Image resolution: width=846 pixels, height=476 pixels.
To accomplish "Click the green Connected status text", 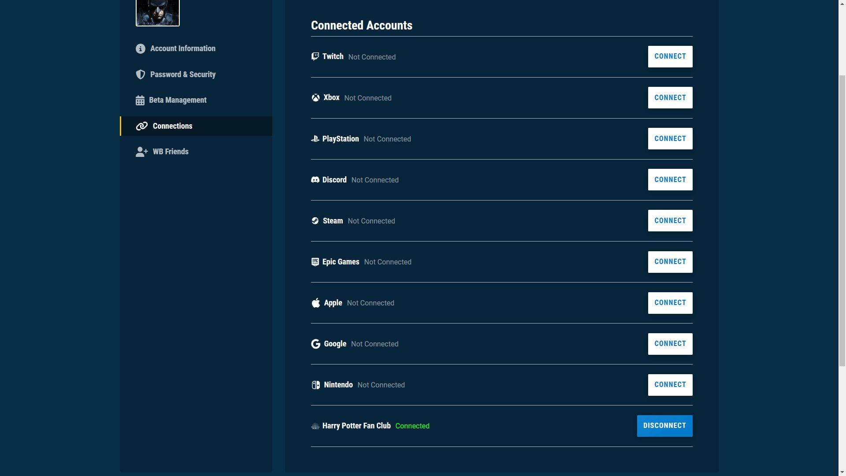I will [412, 426].
